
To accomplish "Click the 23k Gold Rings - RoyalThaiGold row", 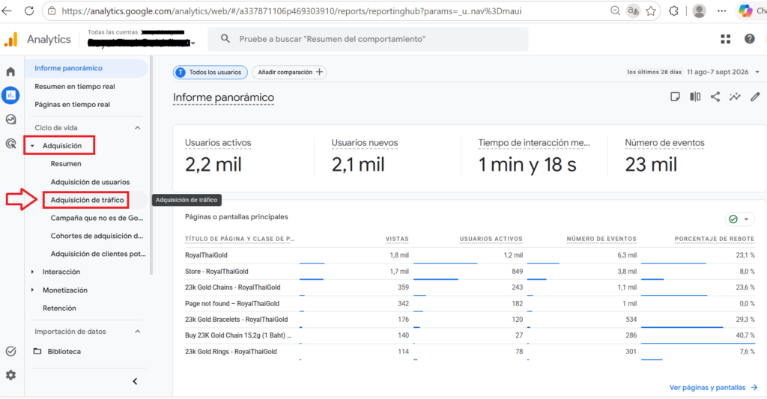I will 470,352.
